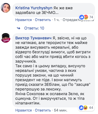Open the '54 мин.' comment timestamp
Screen dimensions: 98x114
(x=60, y=110)
